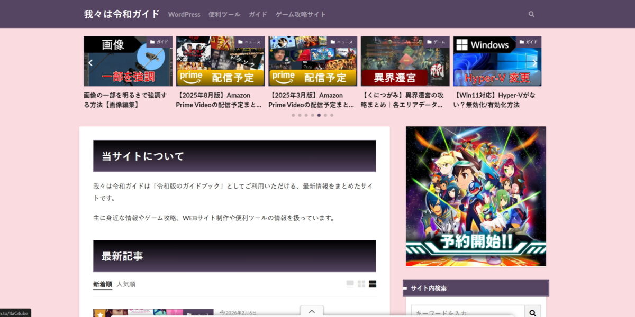Open the ガイド navigation menu
The width and height of the screenshot is (635, 317).
coord(258,14)
